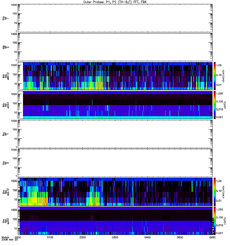230x246 pixels.
Task: Click '1.00' on the thb edc12 colorbar
Action: click(x=219, y=65)
